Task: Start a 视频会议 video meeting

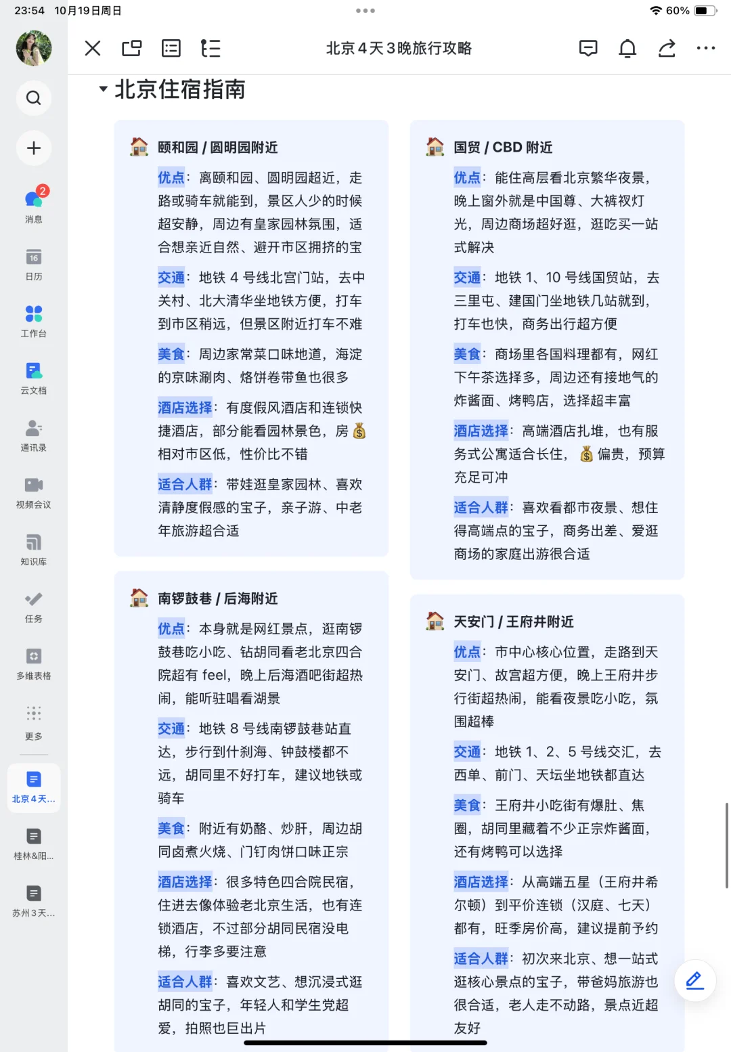Action: 33,491
